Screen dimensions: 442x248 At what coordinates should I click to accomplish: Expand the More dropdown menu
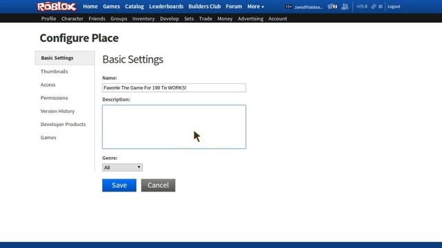(x=256, y=6)
